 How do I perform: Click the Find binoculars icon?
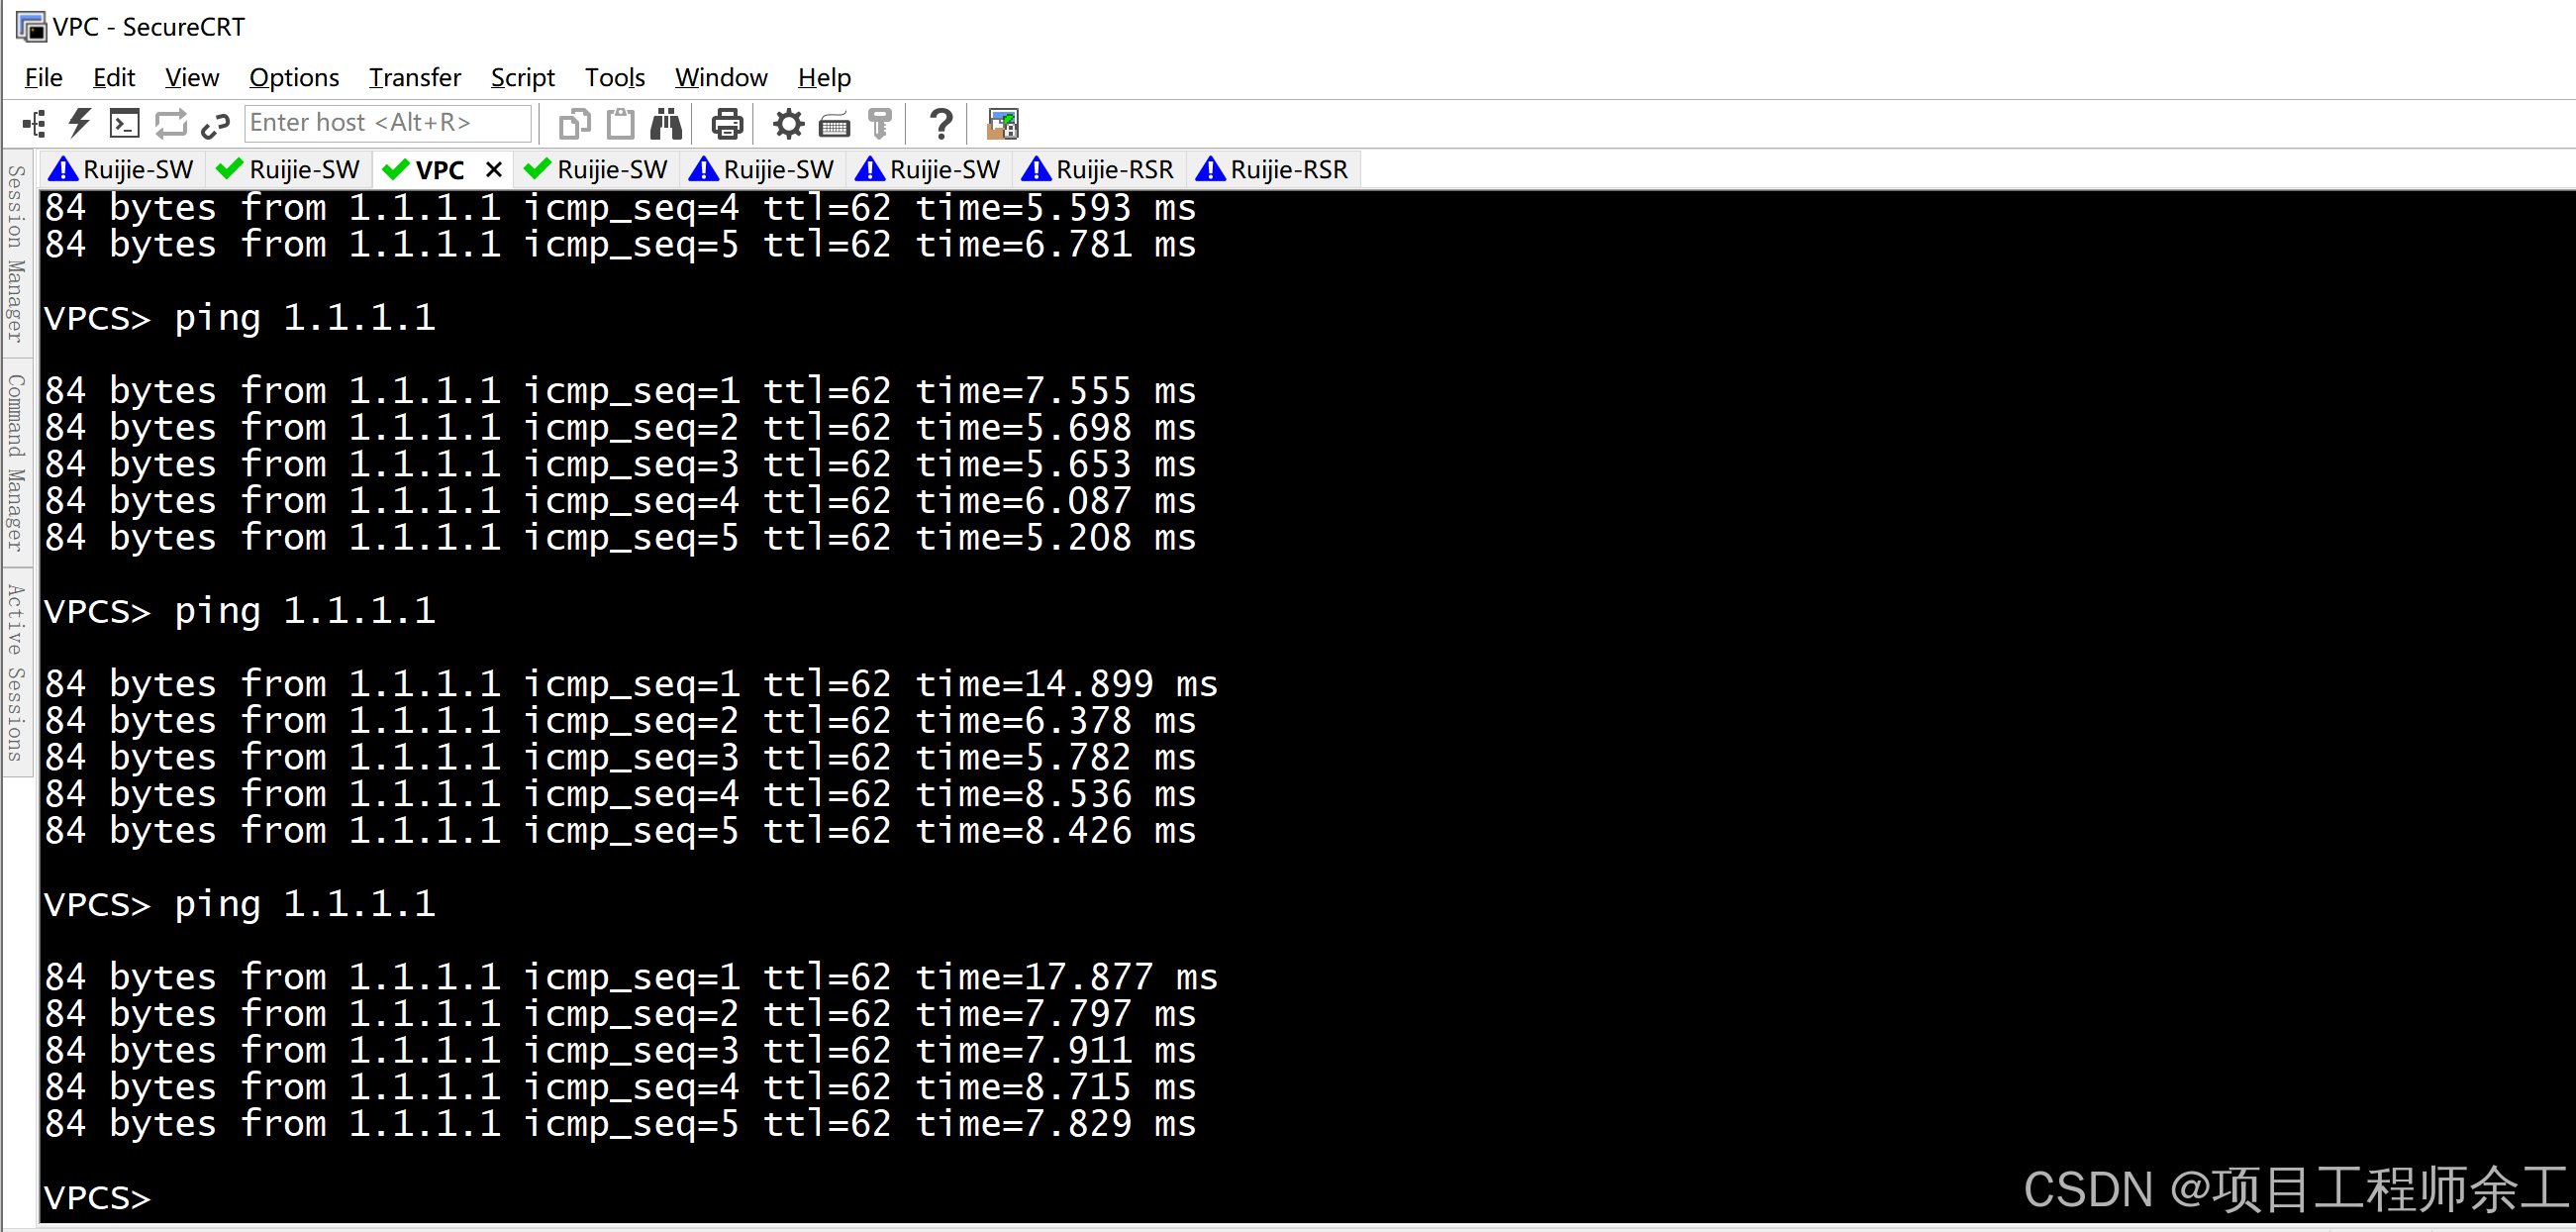(666, 124)
